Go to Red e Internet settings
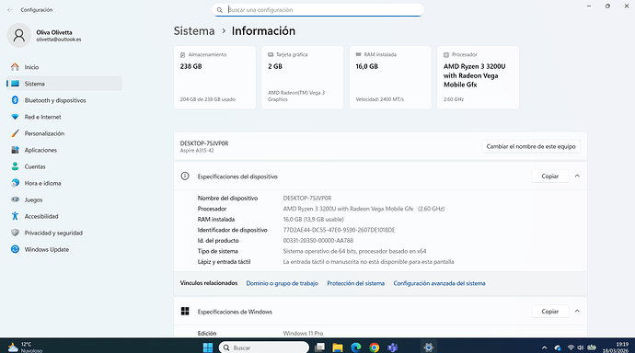635x353 pixels. 64,117
